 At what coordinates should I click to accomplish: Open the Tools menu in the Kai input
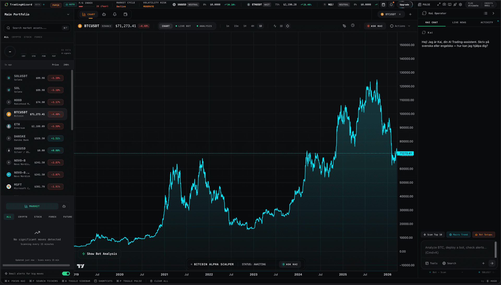(x=431, y=263)
